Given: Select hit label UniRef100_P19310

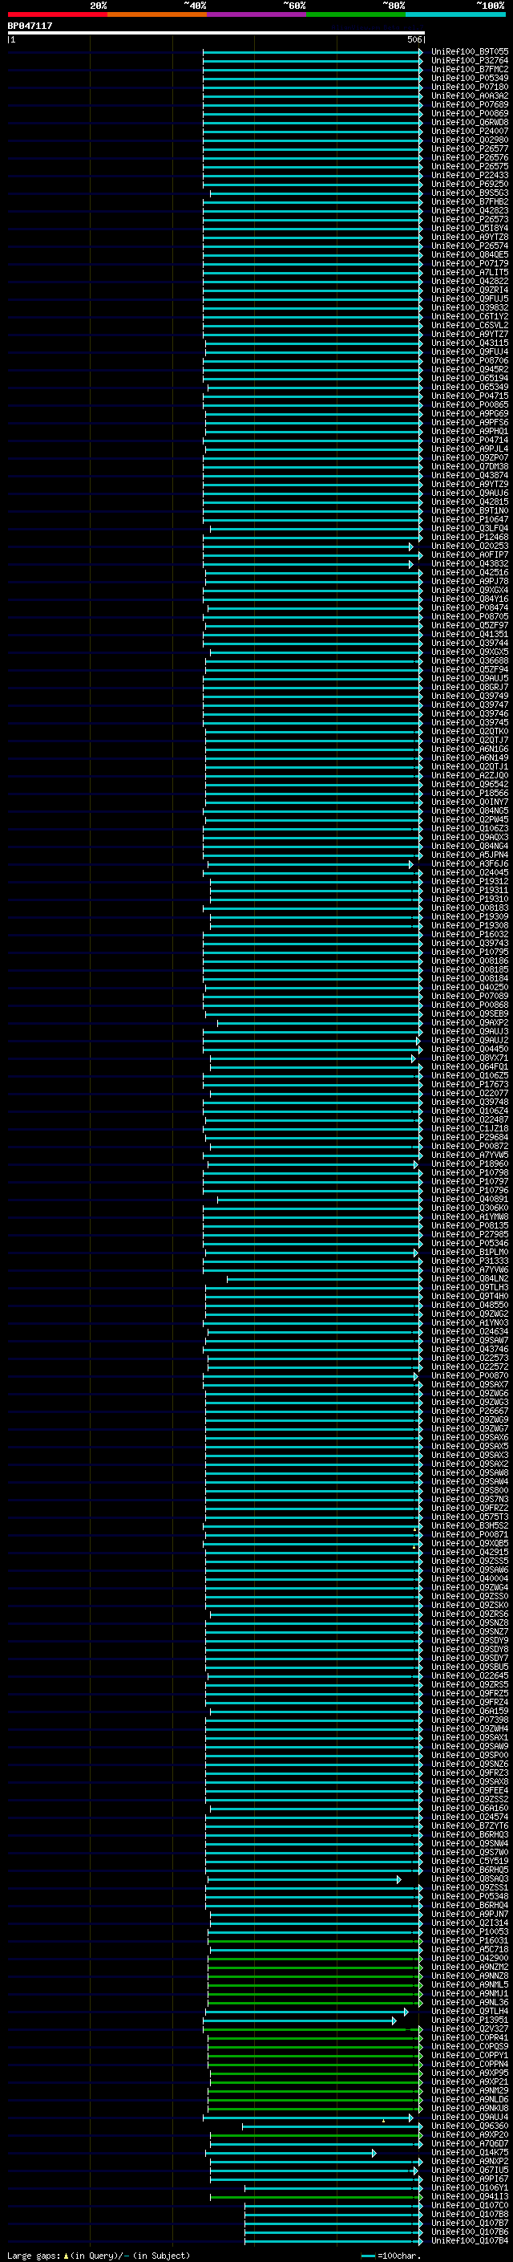Looking at the screenshot, I should coord(470,900).
